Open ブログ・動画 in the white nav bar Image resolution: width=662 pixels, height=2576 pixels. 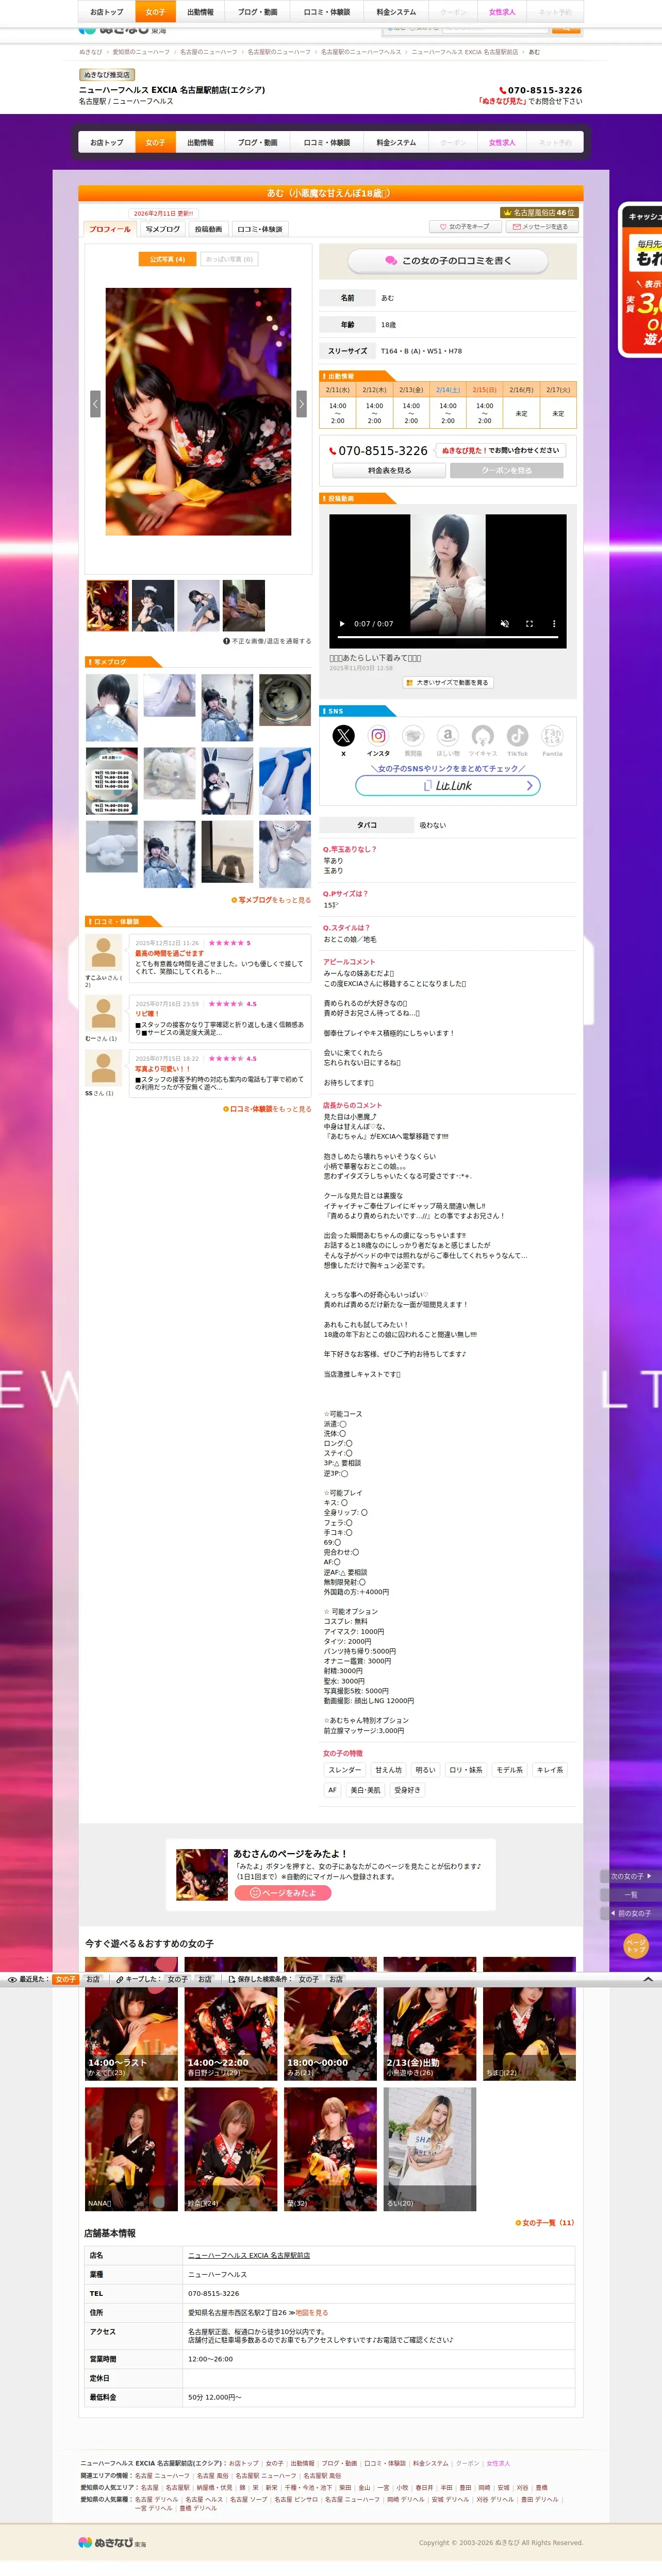pyautogui.click(x=257, y=143)
